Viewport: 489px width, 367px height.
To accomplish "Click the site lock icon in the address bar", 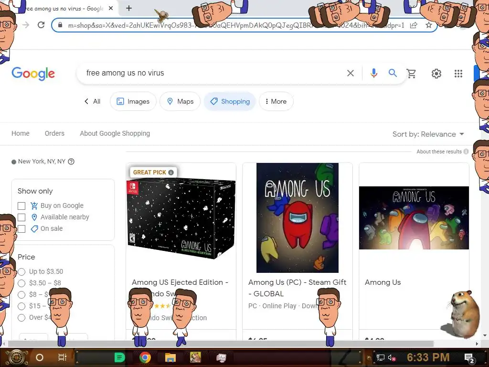I will pos(60,25).
